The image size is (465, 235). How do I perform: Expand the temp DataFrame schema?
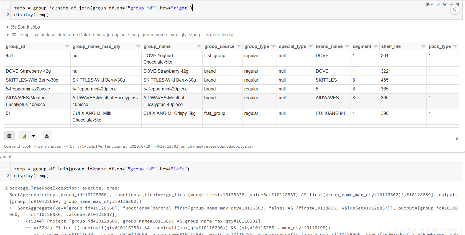coord(7,35)
